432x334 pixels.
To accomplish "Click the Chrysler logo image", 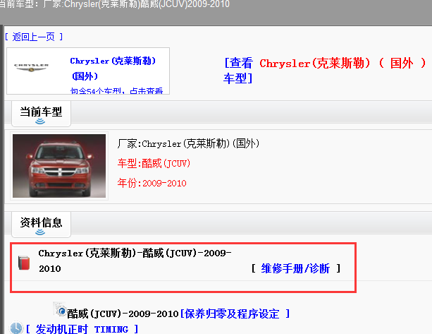I will coord(31,67).
